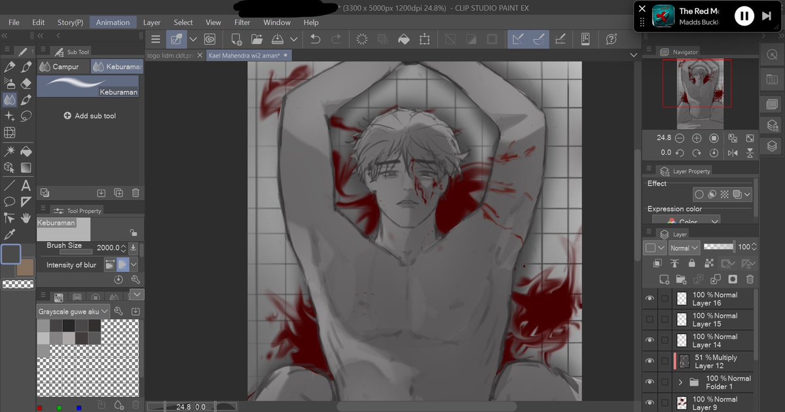Toggle snap to grid in command bar
Image resolution: width=785 pixels, height=412 pixels.
coord(560,39)
